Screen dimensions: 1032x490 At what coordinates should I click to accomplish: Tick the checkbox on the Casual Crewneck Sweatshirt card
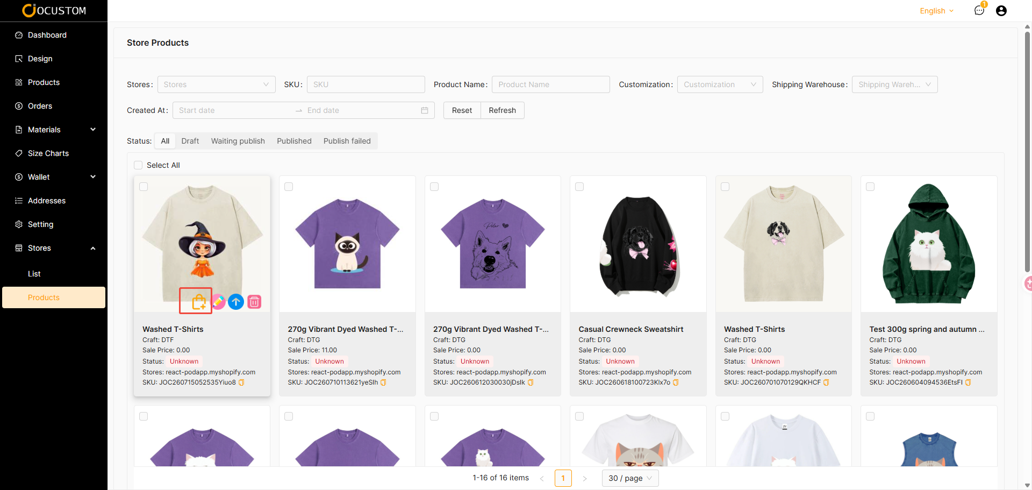pyautogui.click(x=579, y=187)
